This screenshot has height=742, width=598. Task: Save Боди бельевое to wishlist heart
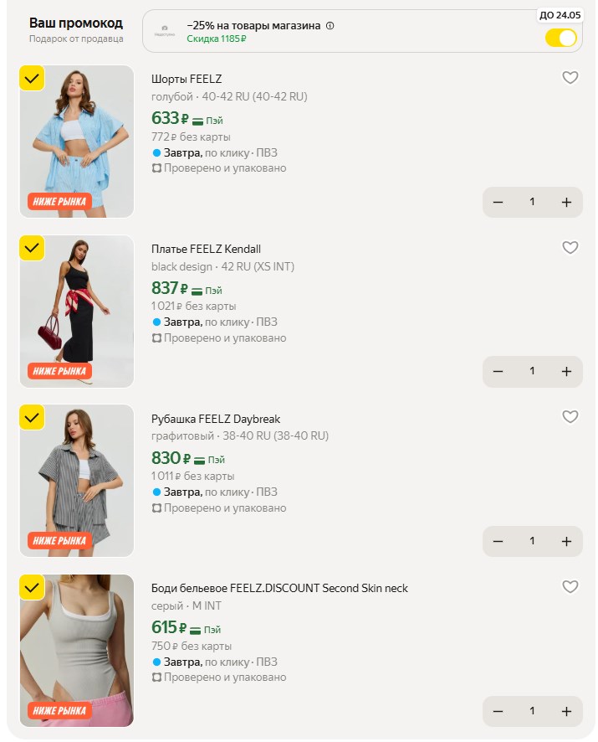[570, 586]
